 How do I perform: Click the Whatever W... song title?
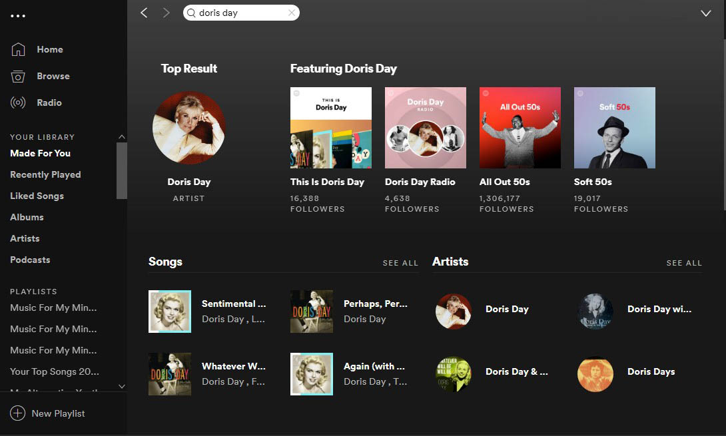point(233,366)
